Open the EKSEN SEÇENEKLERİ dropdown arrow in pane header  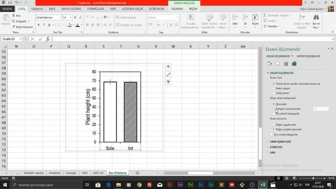pos(292,56)
